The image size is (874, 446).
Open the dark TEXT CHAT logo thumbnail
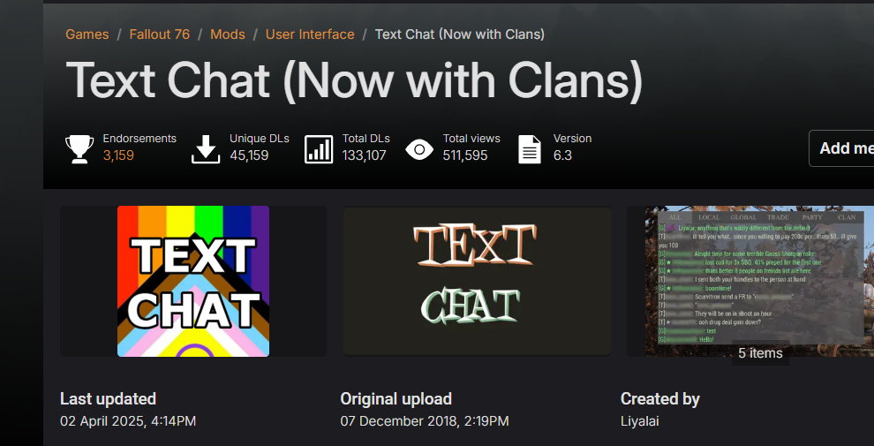click(x=477, y=281)
